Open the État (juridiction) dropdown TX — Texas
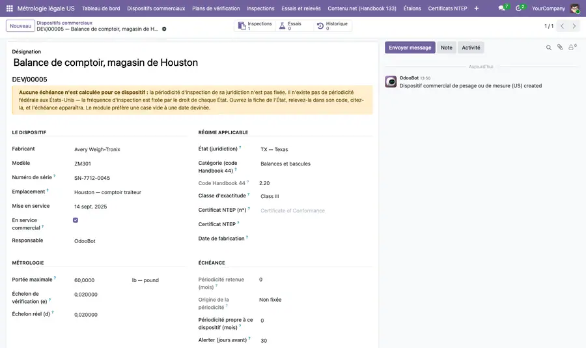 coord(315,149)
